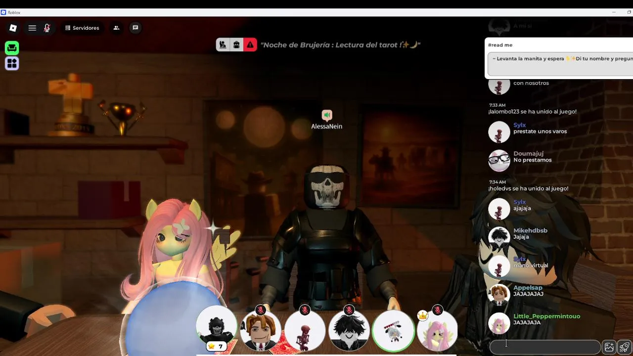The height and width of the screenshot is (356, 633).
Task: Click muted mic badge on black-haired avatar
Action: coord(349,310)
